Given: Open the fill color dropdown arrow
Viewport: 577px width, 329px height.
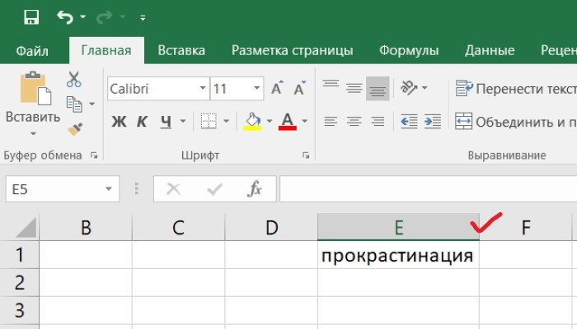Looking at the screenshot, I should point(270,121).
